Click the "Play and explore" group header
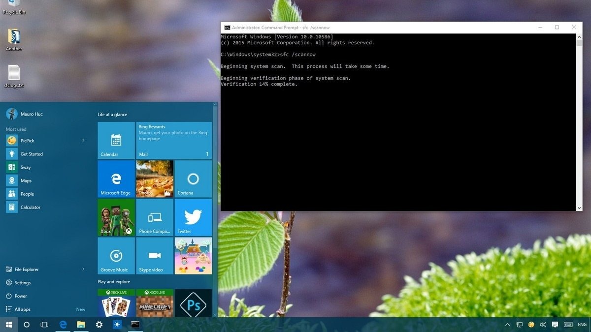 [x=114, y=282]
